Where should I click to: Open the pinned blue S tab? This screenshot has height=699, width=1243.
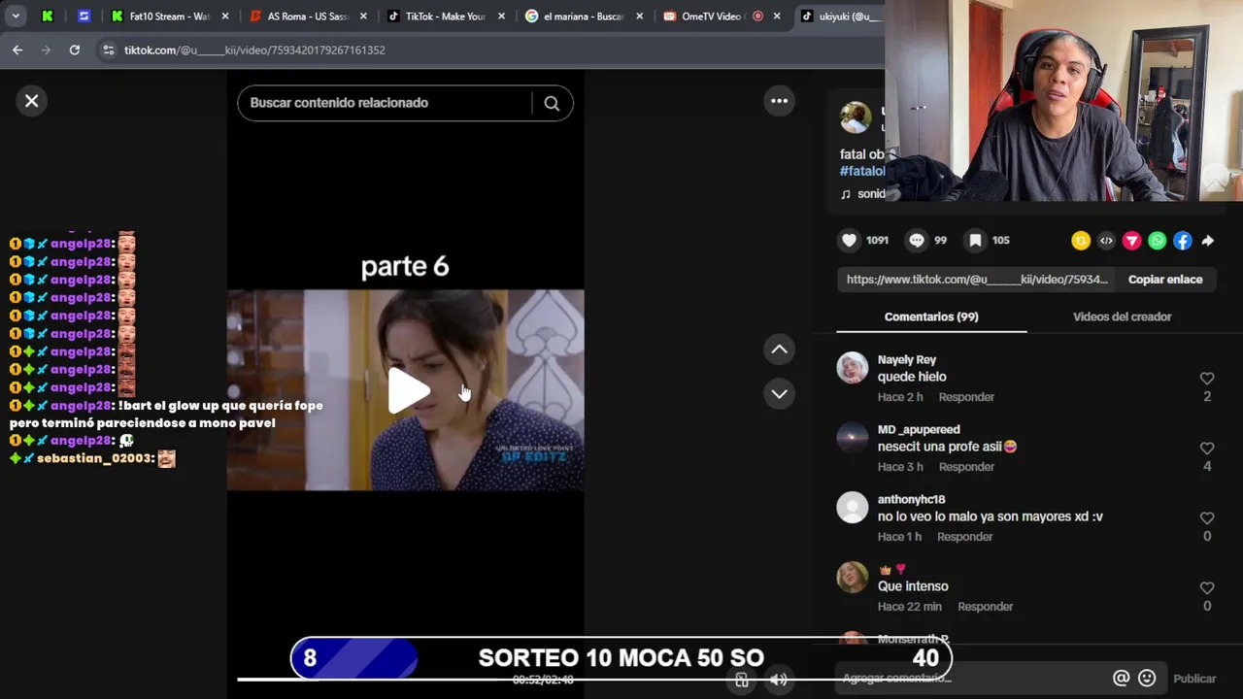(84, 16)
